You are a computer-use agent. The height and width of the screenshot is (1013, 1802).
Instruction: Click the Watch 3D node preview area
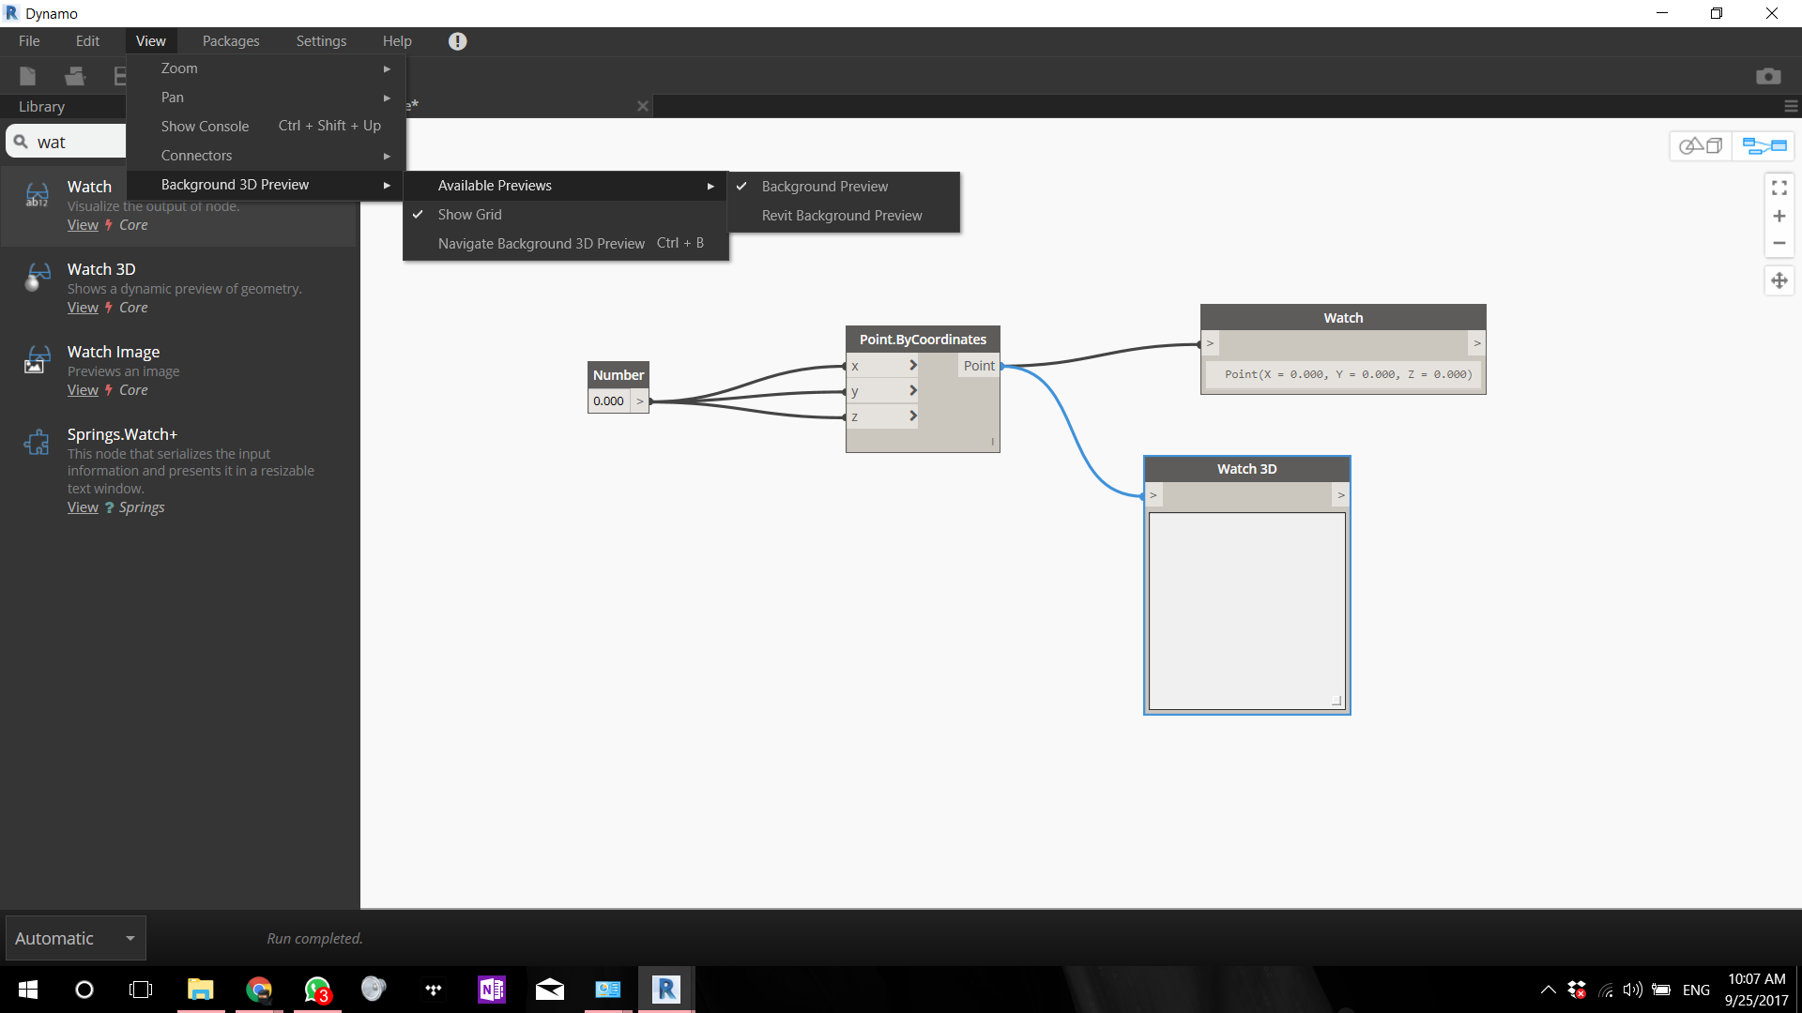point(1246,611)
